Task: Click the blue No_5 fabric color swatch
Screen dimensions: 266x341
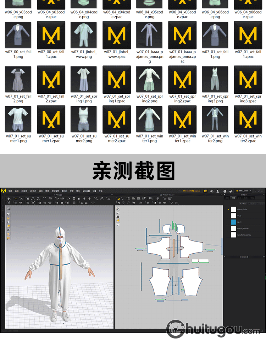Action: [233, 222]
